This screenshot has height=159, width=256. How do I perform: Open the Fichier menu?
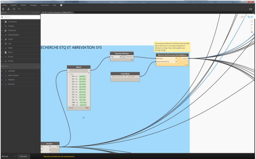coord(4,5)
